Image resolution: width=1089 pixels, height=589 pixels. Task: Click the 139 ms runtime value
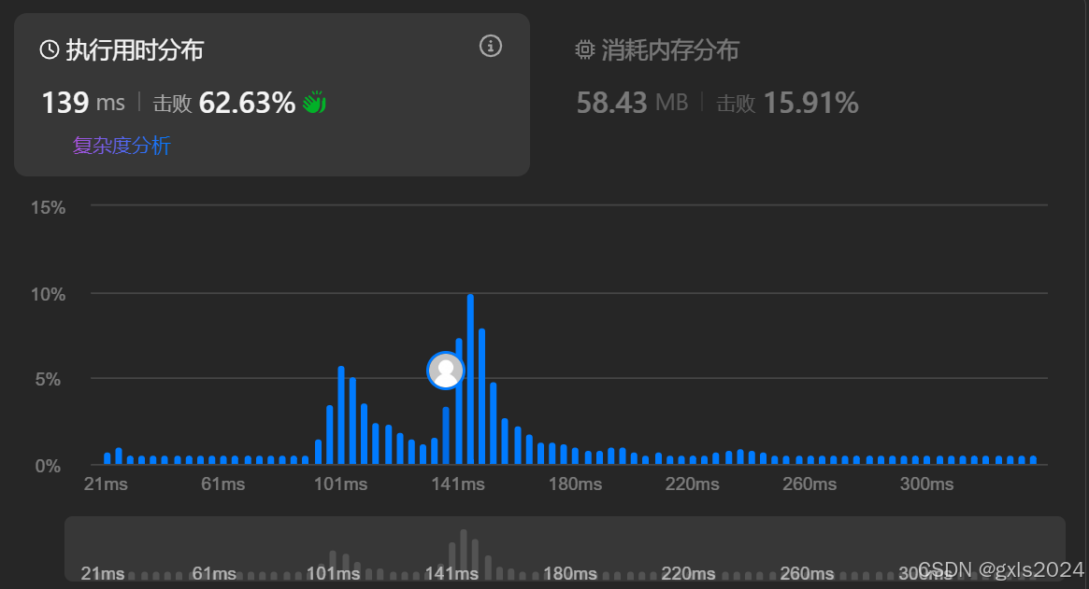83,104
